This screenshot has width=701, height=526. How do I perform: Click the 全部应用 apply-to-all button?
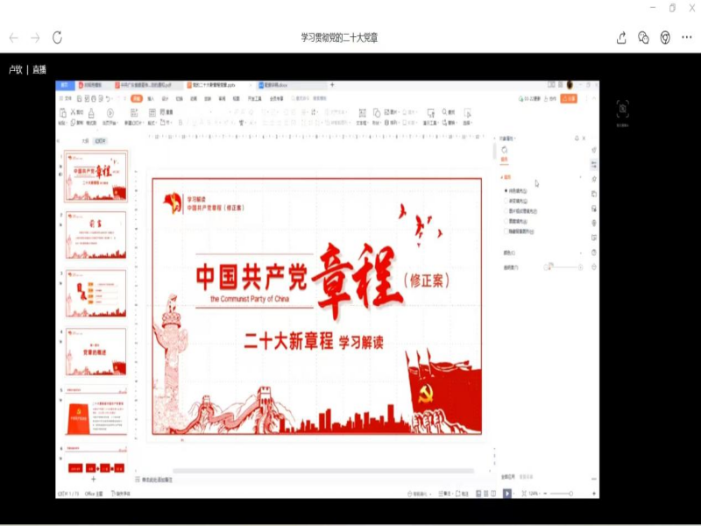[x=508, y=477]
